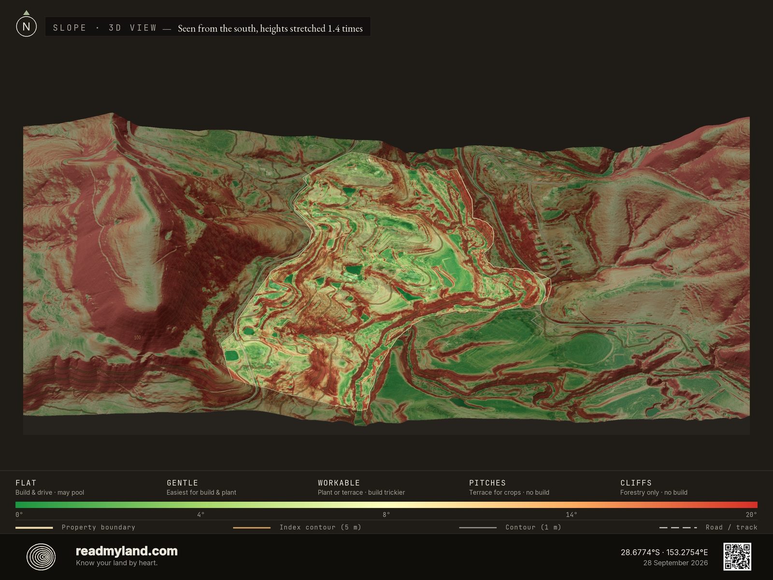
Task: Click the "100" contour label on terrain
Action: tap(137, 337)
